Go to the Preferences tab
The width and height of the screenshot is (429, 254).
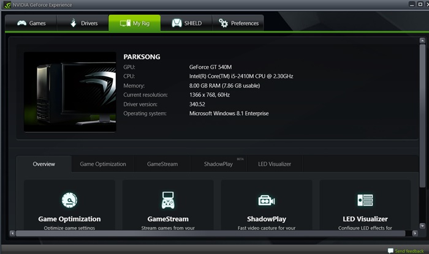pos(238,23)
